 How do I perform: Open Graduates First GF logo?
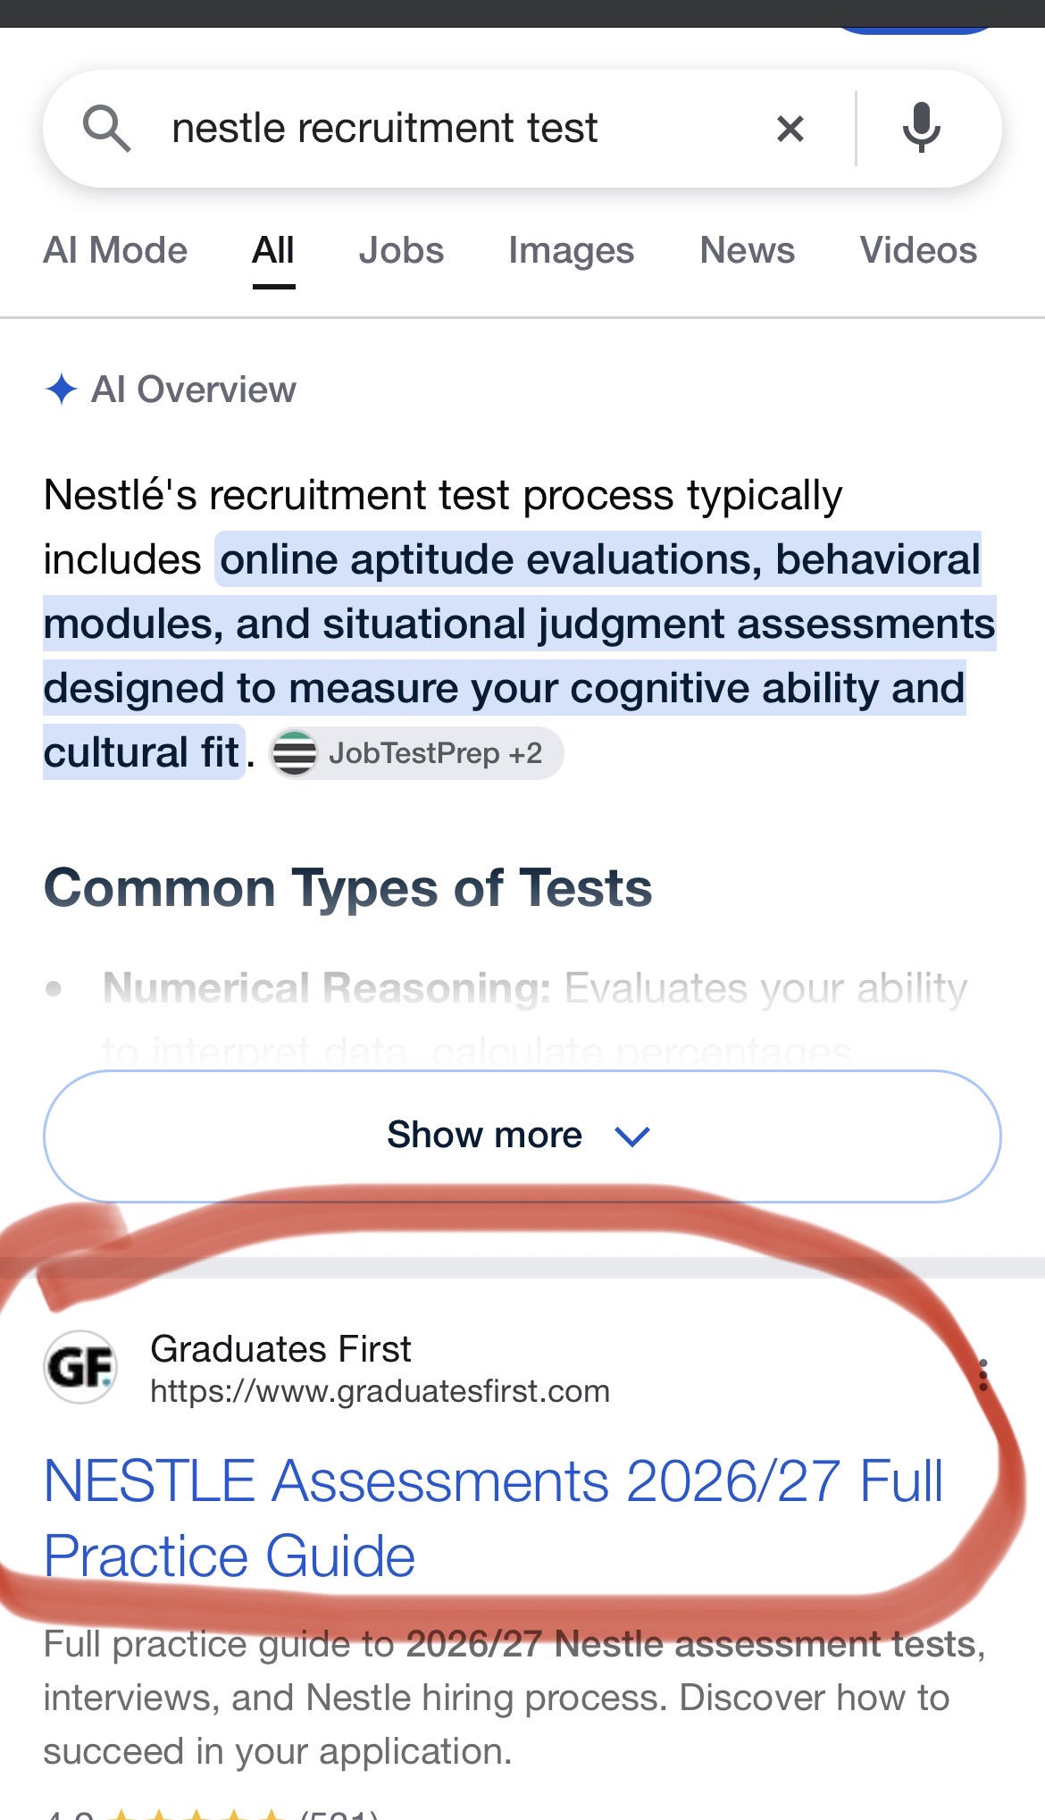80,1367
